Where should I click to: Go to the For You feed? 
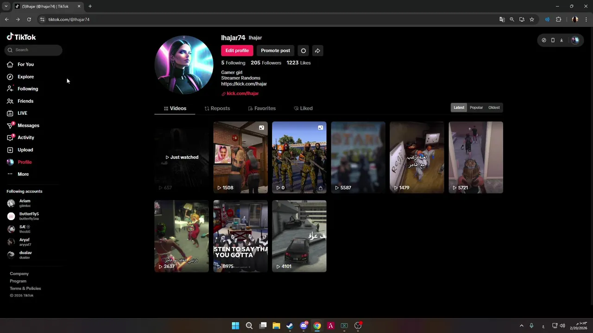[25, 64]
